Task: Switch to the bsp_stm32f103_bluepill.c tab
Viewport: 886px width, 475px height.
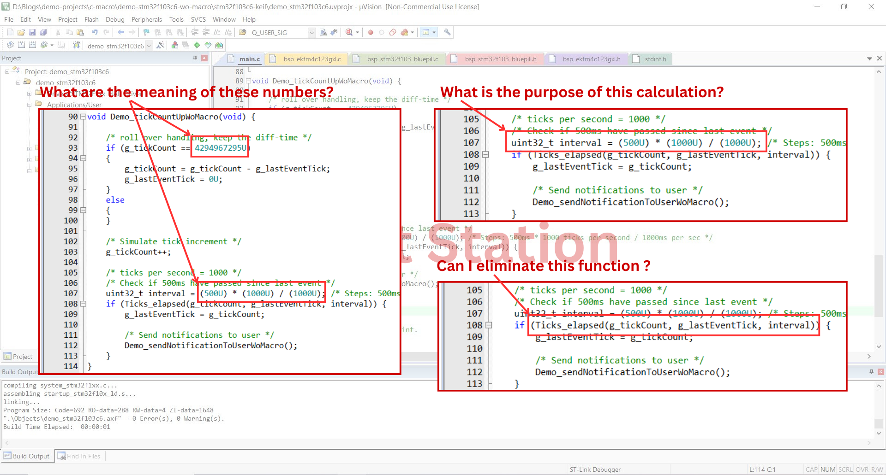Action: 402,59
